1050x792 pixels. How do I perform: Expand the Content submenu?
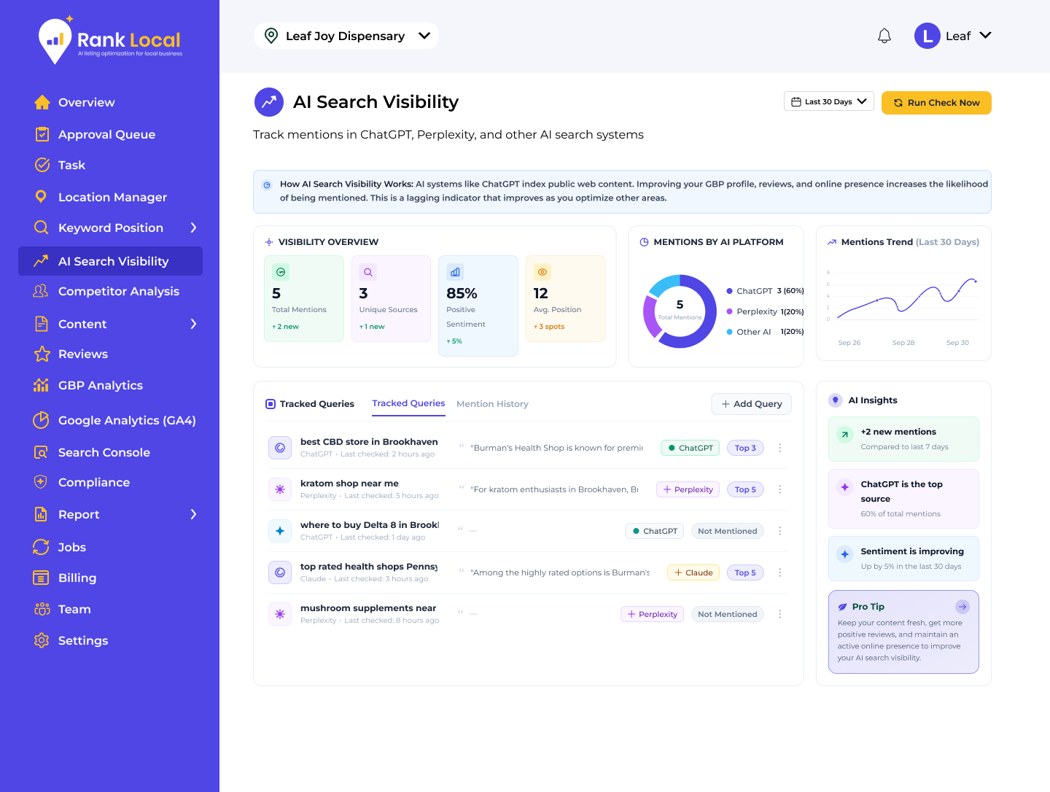pos(193,324)
